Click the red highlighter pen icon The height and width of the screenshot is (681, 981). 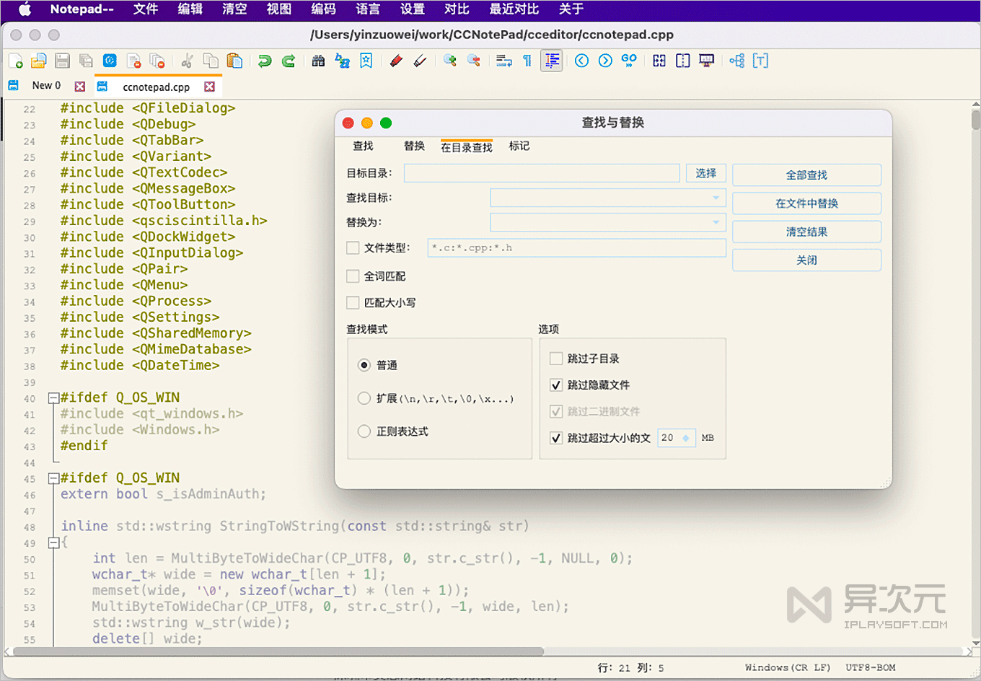tap(395, 61)
